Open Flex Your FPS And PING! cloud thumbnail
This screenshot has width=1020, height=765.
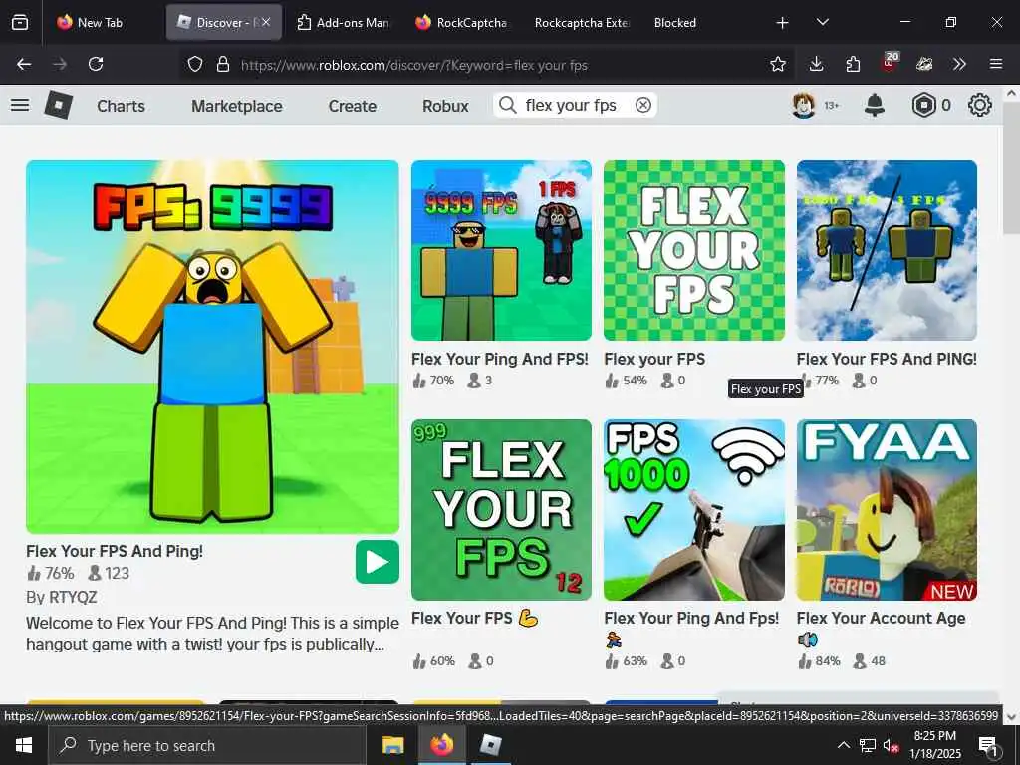(887, 250)
